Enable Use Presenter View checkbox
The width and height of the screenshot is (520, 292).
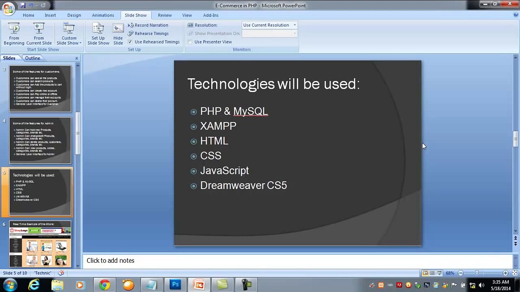tap(190, 42)
